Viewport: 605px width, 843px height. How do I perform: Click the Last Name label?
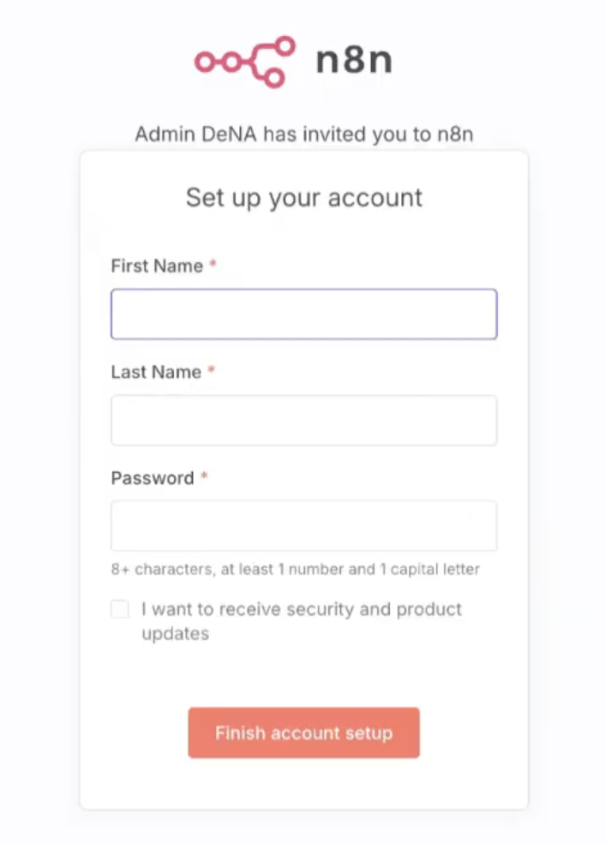click(156, 372)
